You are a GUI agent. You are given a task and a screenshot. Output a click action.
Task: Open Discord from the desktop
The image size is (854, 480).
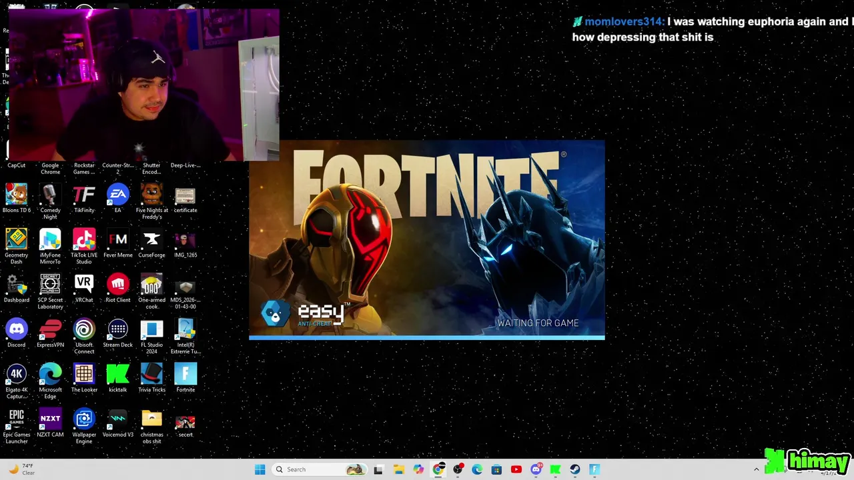pyautogui.click(x=16, y=333)
